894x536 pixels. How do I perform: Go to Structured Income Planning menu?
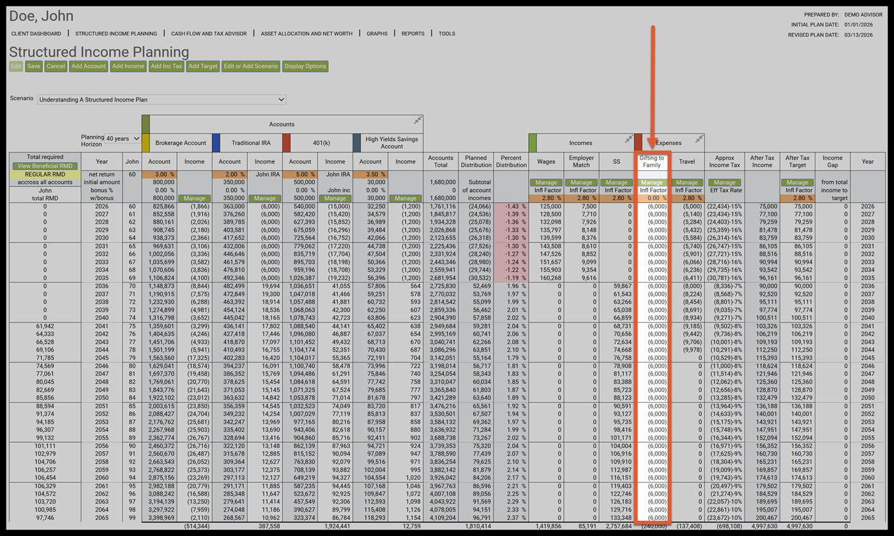pyautogui.click(x=116, y=33)
